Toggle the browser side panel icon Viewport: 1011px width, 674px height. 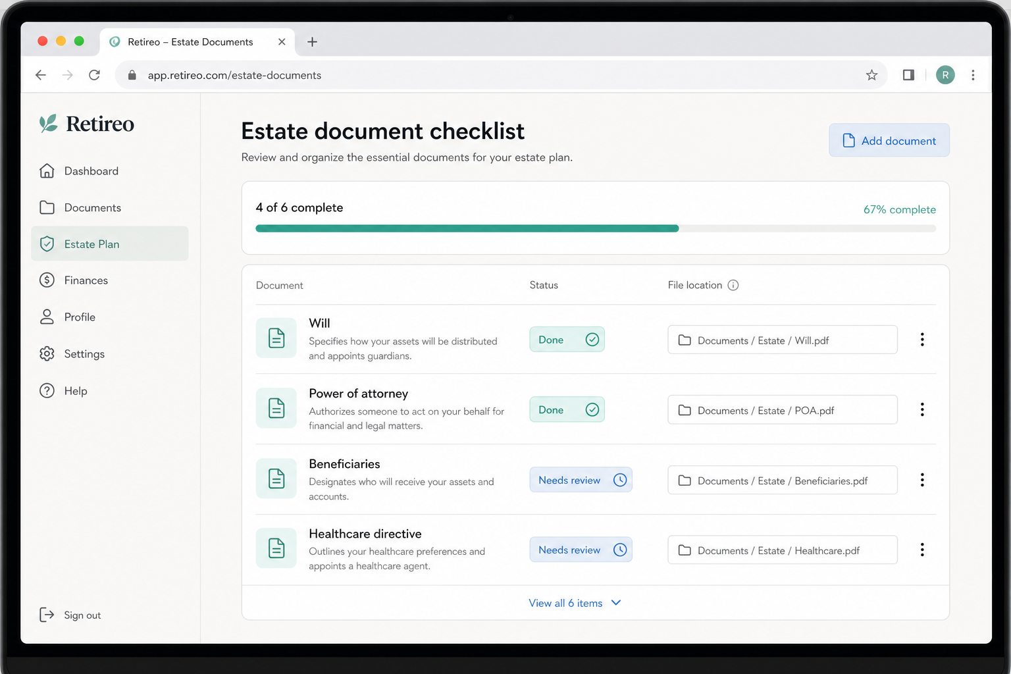[x=908, y=75]
